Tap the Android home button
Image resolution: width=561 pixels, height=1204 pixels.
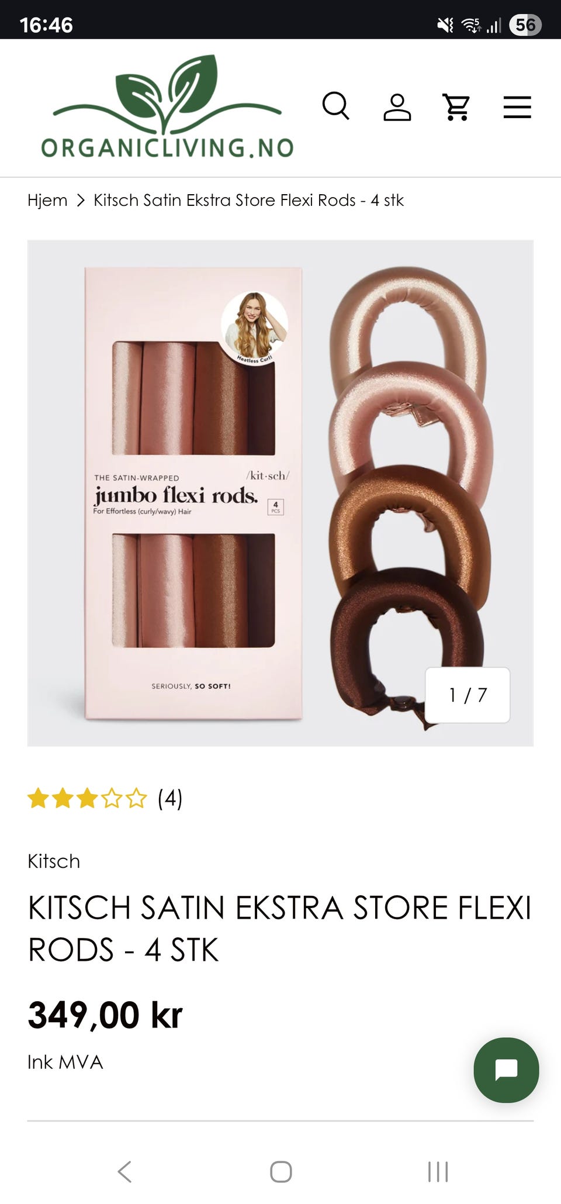[x=280, y=1171]
